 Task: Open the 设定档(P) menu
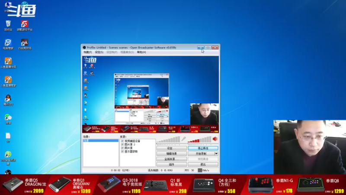pyautogui.click(x=112, y=52)
